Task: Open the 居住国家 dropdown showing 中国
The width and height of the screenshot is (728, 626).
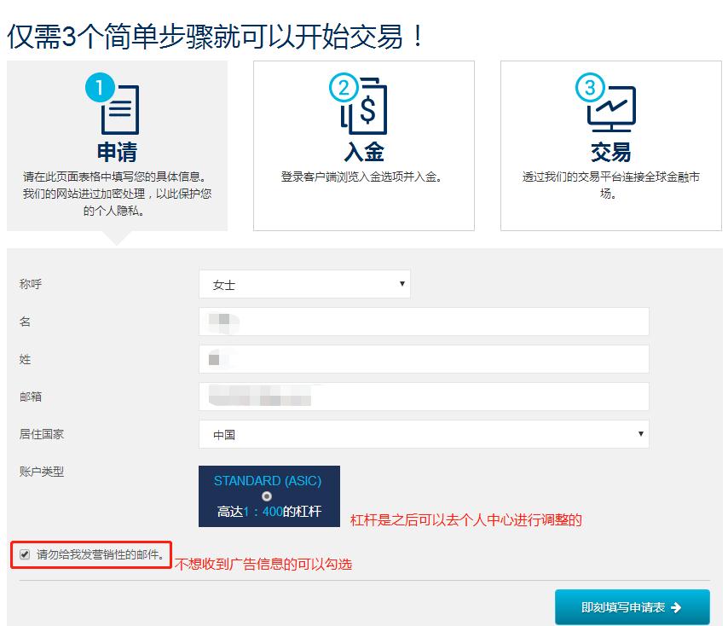Action: 424,435
